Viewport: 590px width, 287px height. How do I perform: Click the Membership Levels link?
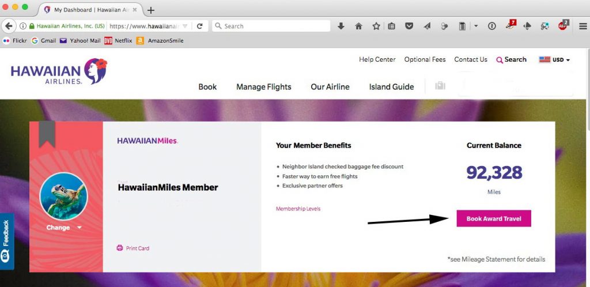pyautogui.click(x=298, y=209)
